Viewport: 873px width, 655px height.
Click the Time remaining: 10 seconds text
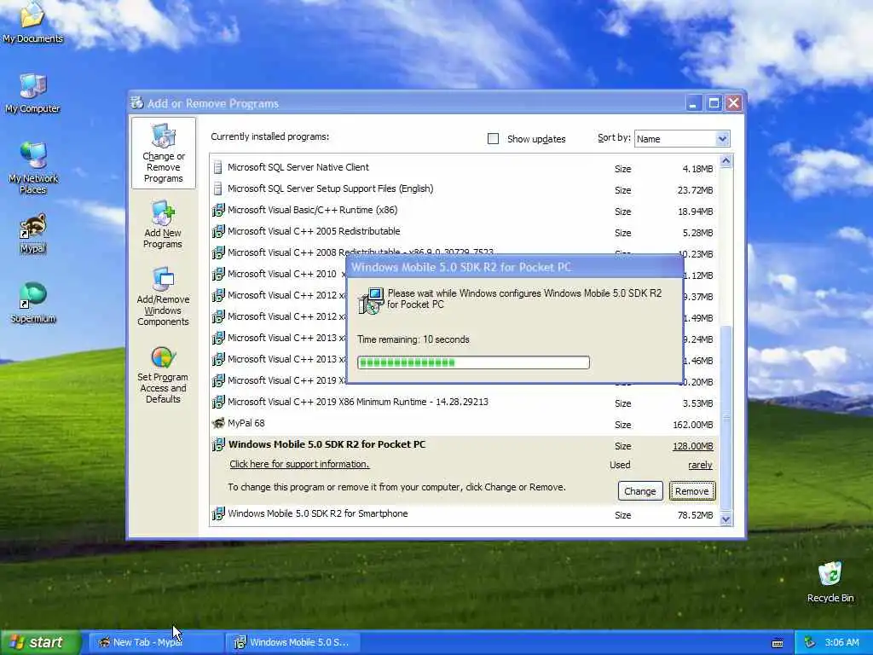tap(413, 339)
